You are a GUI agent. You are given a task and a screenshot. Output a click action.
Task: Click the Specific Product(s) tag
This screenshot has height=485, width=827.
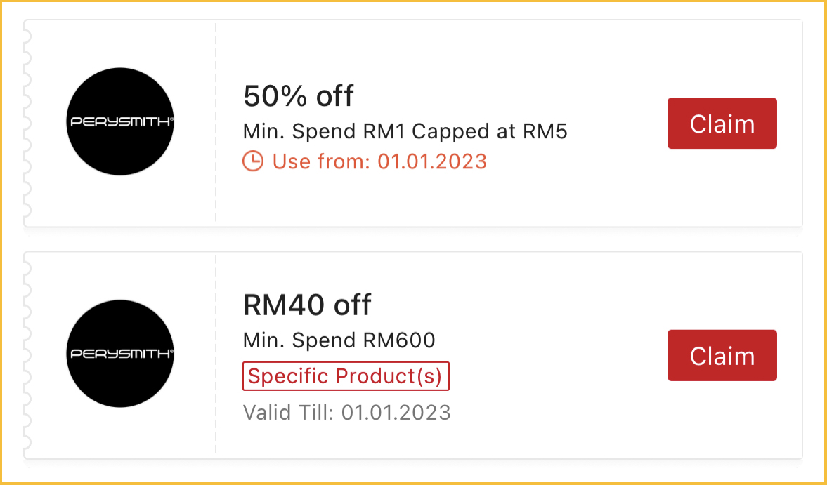coord(345,376)
